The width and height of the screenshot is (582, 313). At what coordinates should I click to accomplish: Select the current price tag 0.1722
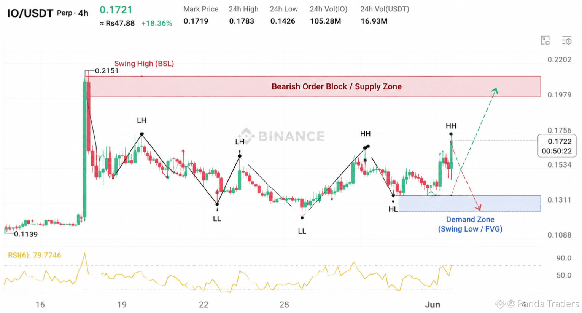coord(560,141)
